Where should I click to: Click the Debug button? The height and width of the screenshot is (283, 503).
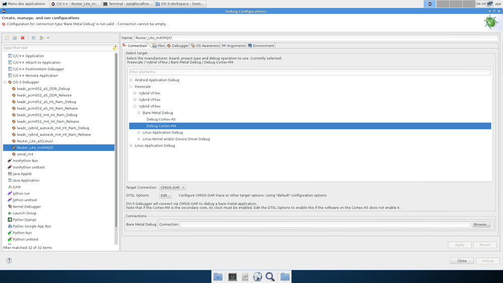point(487,261)
